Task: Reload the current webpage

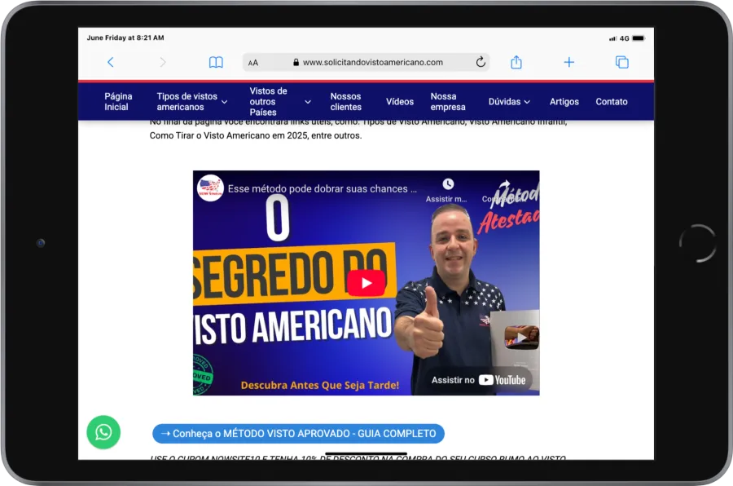Action: (x=481, y=62)
